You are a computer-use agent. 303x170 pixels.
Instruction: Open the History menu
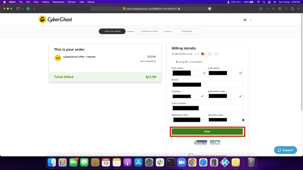[45, 2]
